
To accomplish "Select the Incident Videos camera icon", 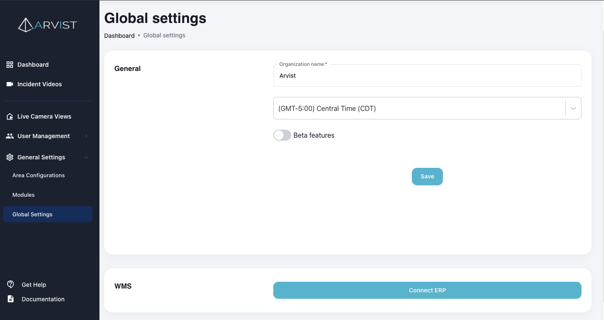I will click(x=9, y=84).
